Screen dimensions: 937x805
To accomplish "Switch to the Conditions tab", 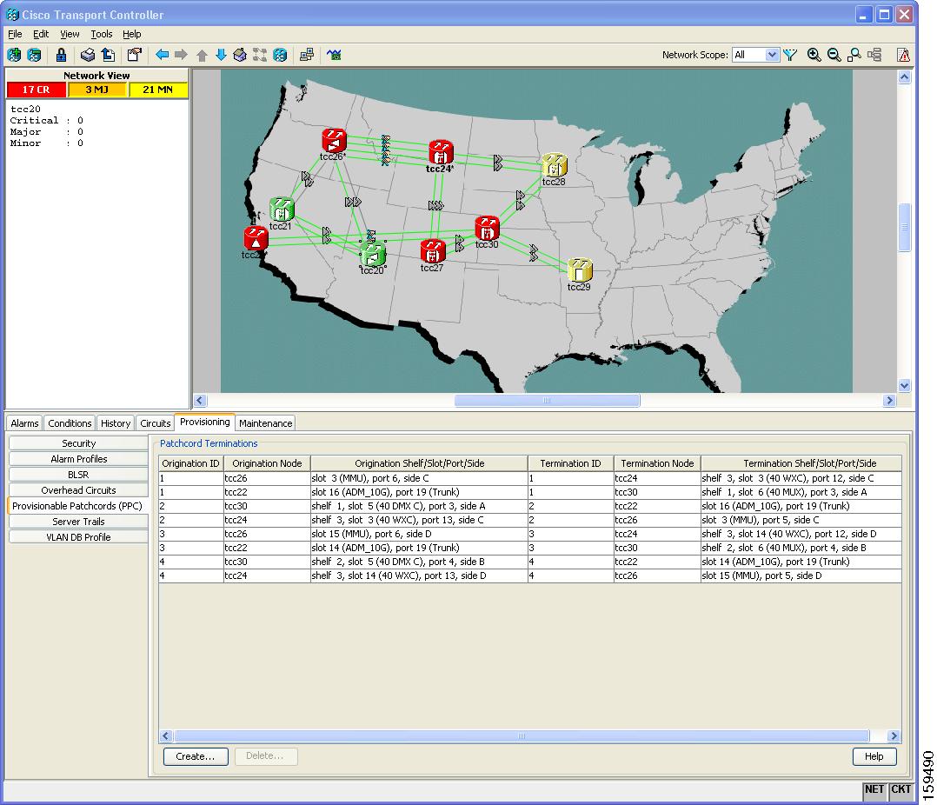I will (x=70, y=423).
